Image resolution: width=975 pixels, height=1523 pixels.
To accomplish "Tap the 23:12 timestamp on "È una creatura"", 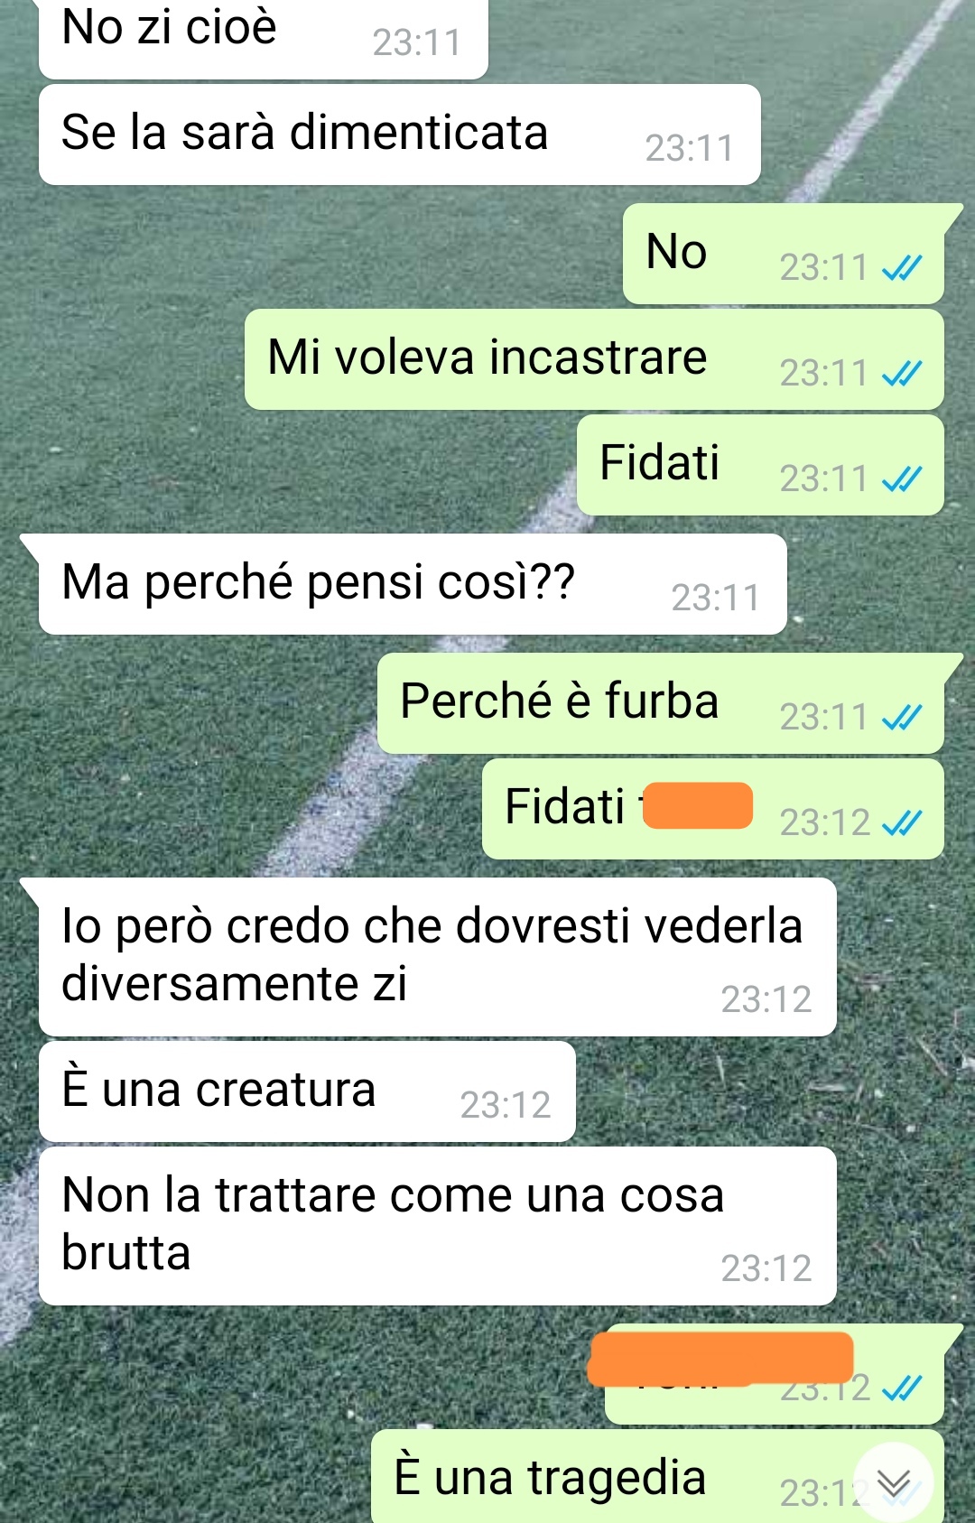I will (x=506, y=1105).
